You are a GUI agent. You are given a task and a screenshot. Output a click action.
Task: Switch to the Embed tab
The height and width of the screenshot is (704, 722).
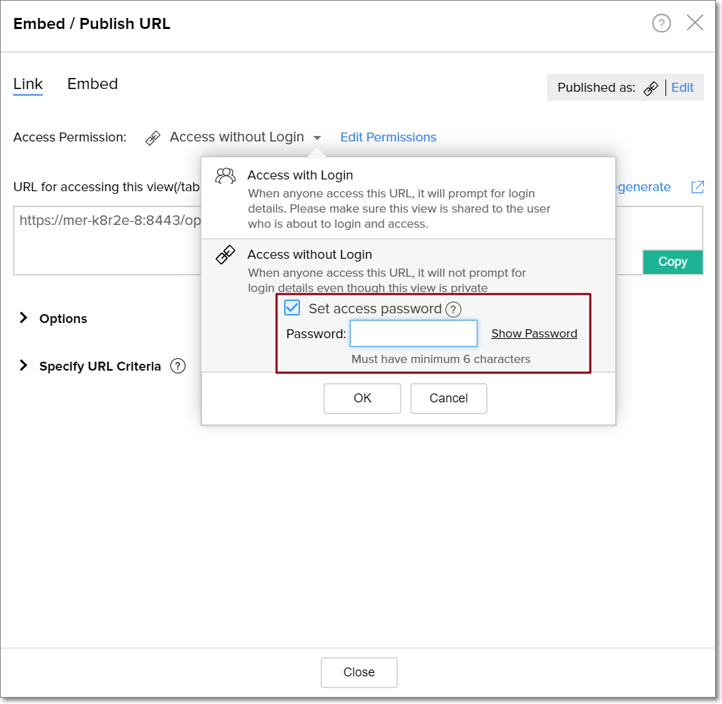pyautogui.click(x=92, y=84)
